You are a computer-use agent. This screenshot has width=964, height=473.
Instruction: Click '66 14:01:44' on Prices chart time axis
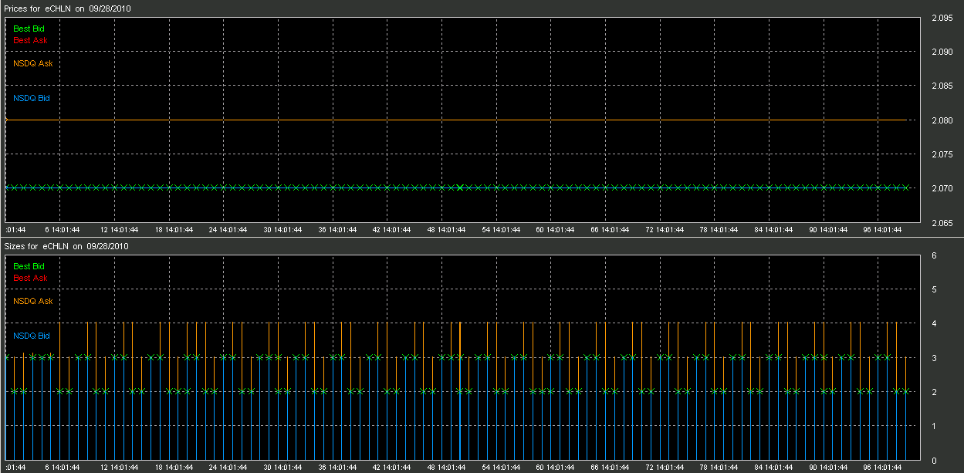click(x=611, y=229)
